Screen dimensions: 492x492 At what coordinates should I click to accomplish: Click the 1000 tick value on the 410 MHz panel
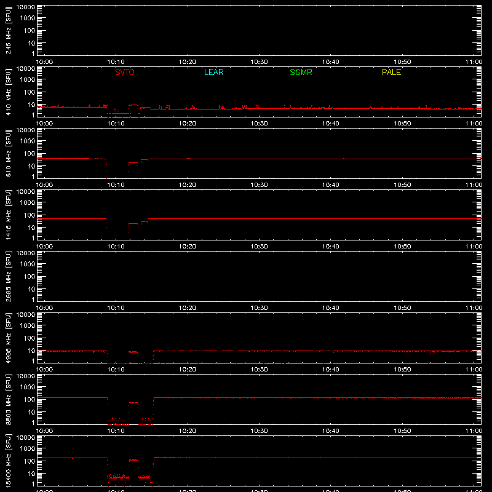tap(28, 80)
